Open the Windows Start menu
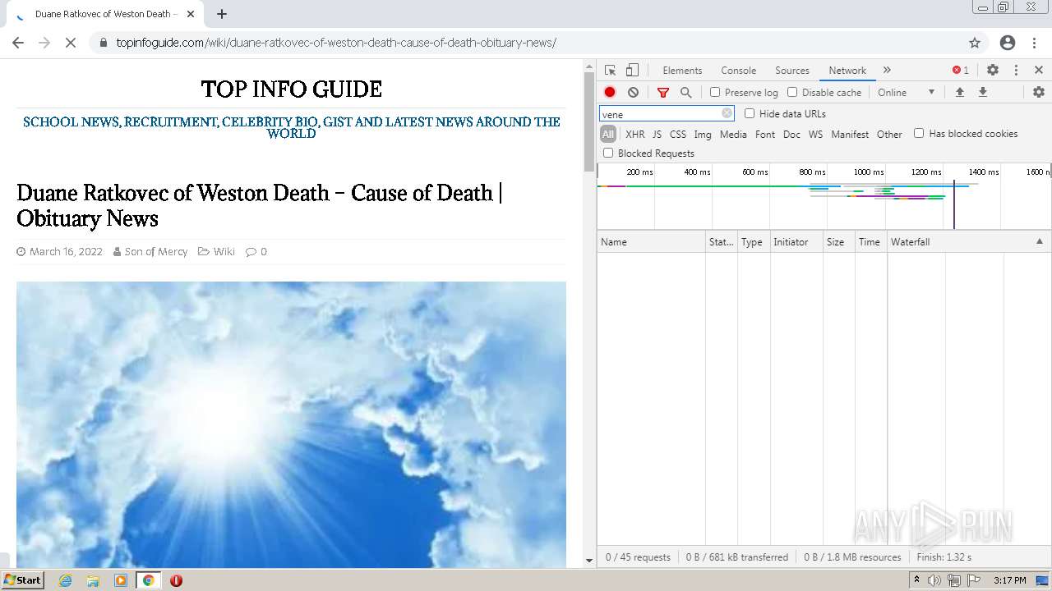Screen dimensions: 1052x591 pyautogui.click(x=22, y=580)
